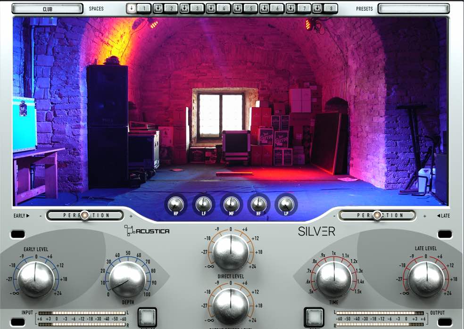
Task: Click the '50' mark on the Depth scale
Action: (x=128, y=253)
